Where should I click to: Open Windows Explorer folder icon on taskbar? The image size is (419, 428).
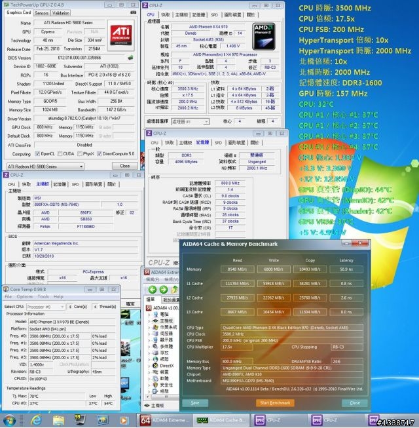click(x=58, y=420)
